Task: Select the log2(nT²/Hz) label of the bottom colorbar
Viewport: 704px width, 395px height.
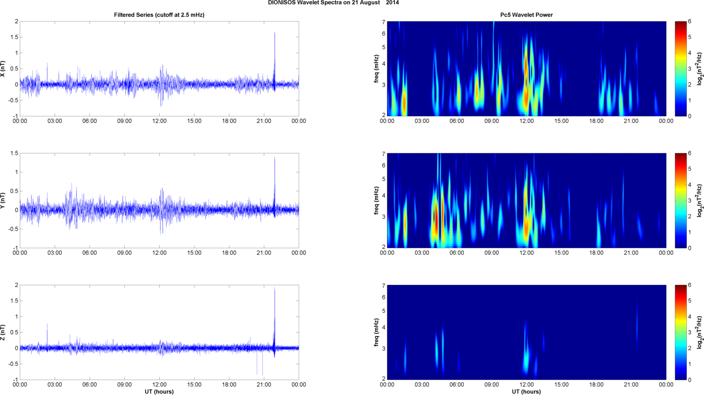Action: coord(700,333)
